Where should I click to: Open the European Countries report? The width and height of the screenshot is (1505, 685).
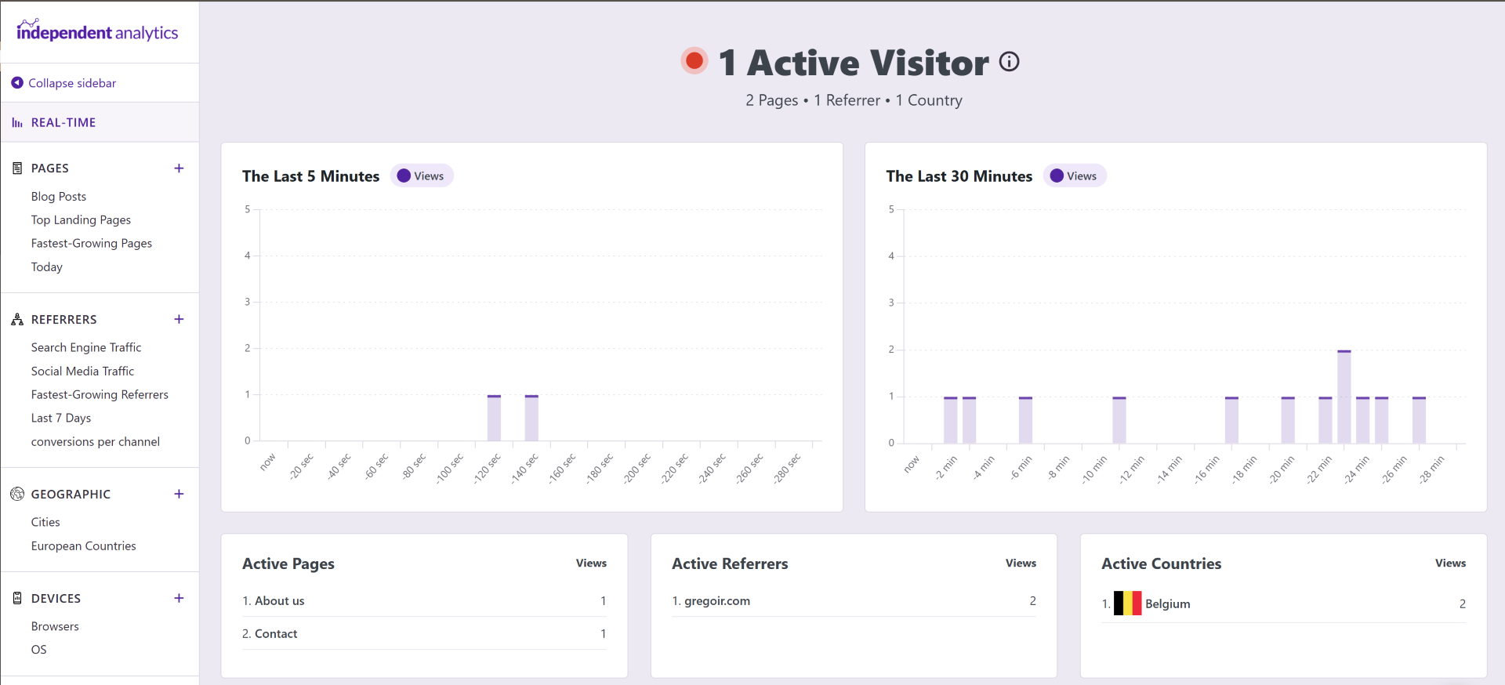point(84,546)
